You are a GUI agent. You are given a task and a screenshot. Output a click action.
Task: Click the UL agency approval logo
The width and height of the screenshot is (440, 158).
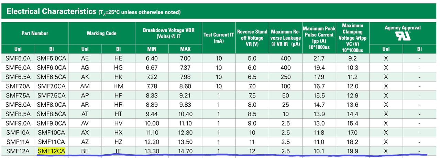pos(403,36)
